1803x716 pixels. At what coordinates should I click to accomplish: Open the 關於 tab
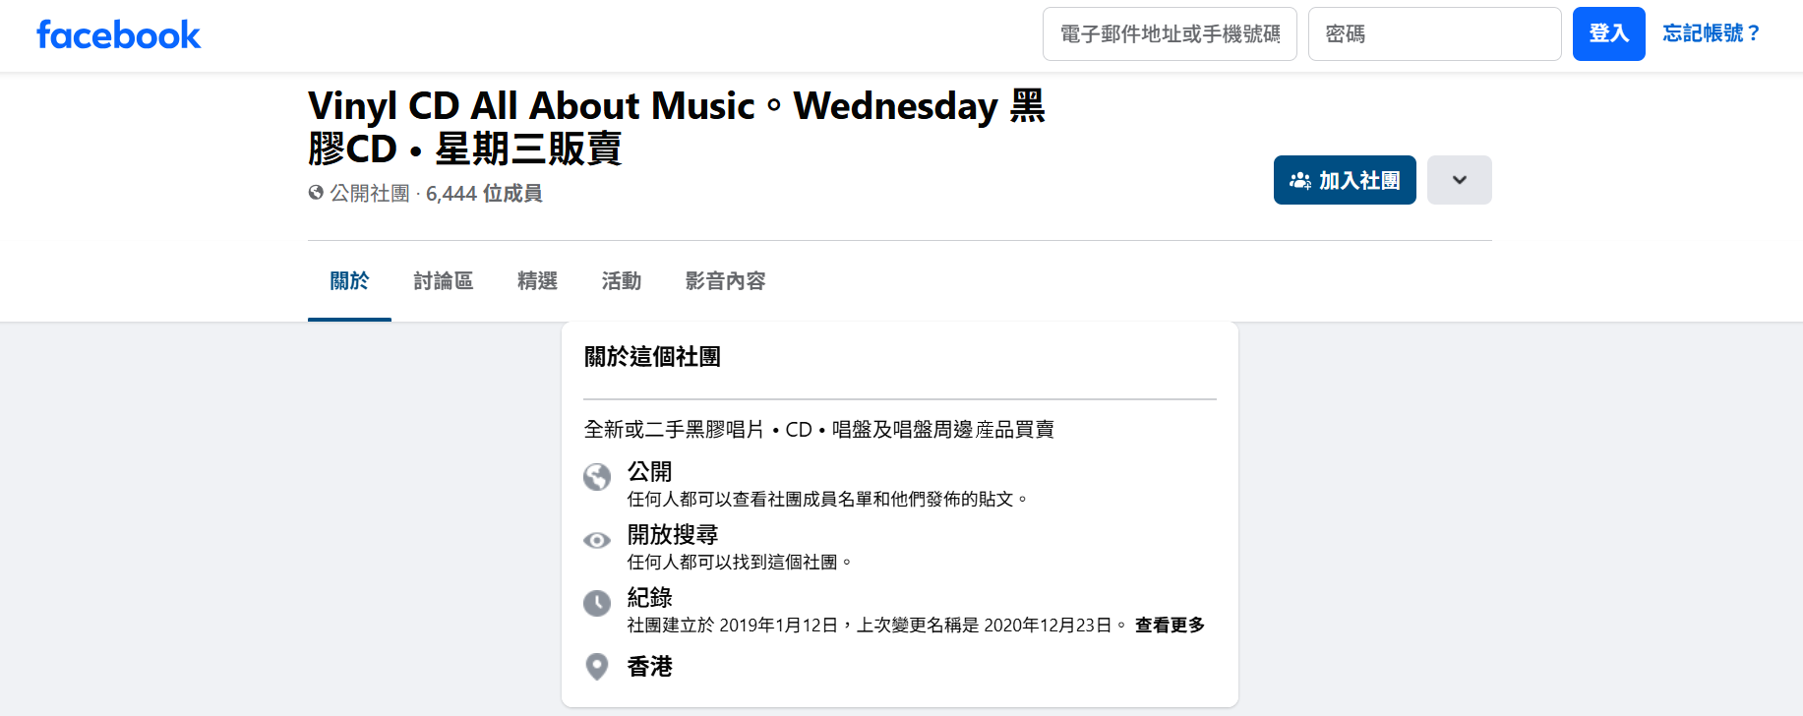click(349, 281)
